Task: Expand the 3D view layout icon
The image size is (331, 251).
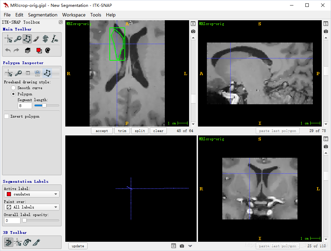Action: click(x=173, y=246)
